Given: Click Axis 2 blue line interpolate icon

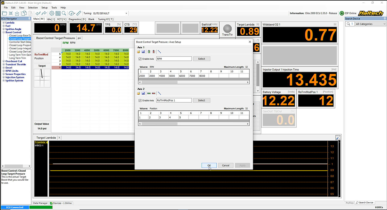Looking at the screenshot, I should [159, 93].
